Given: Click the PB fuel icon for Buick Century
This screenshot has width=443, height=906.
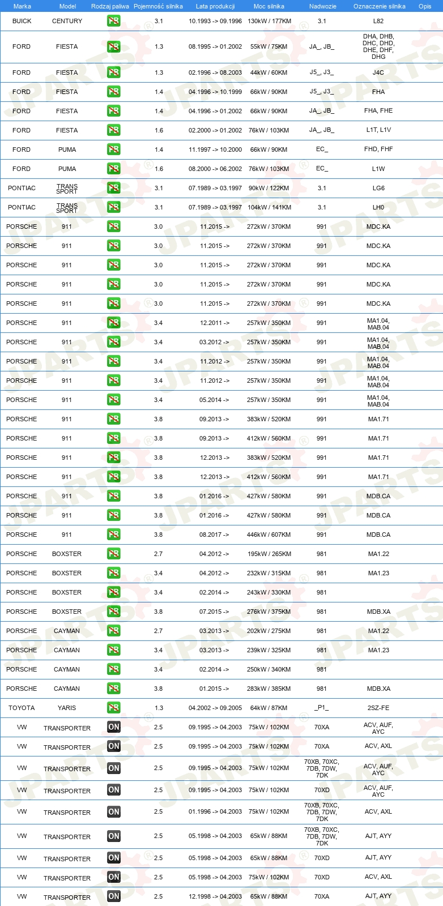Looking at the screenshot, I should coord(113,21).
